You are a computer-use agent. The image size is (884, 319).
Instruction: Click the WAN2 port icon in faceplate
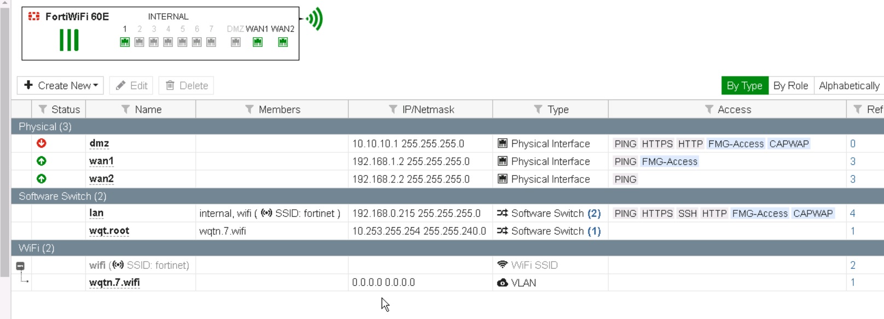[282, 42]
